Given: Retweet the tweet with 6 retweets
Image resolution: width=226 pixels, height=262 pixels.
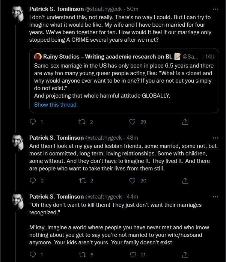Looking at the screenshot, I should click(83, 254).
